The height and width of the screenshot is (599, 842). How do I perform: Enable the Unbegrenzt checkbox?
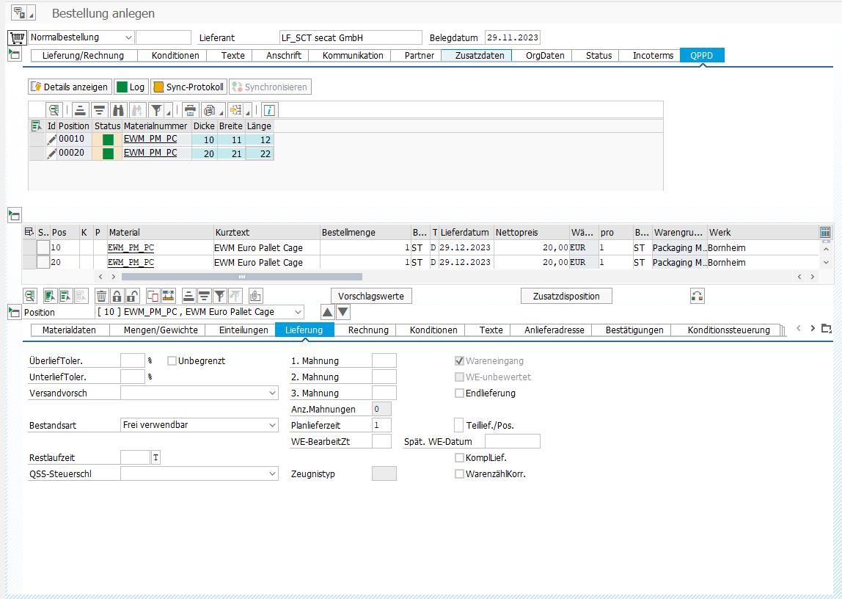click(x=172, y=361)
